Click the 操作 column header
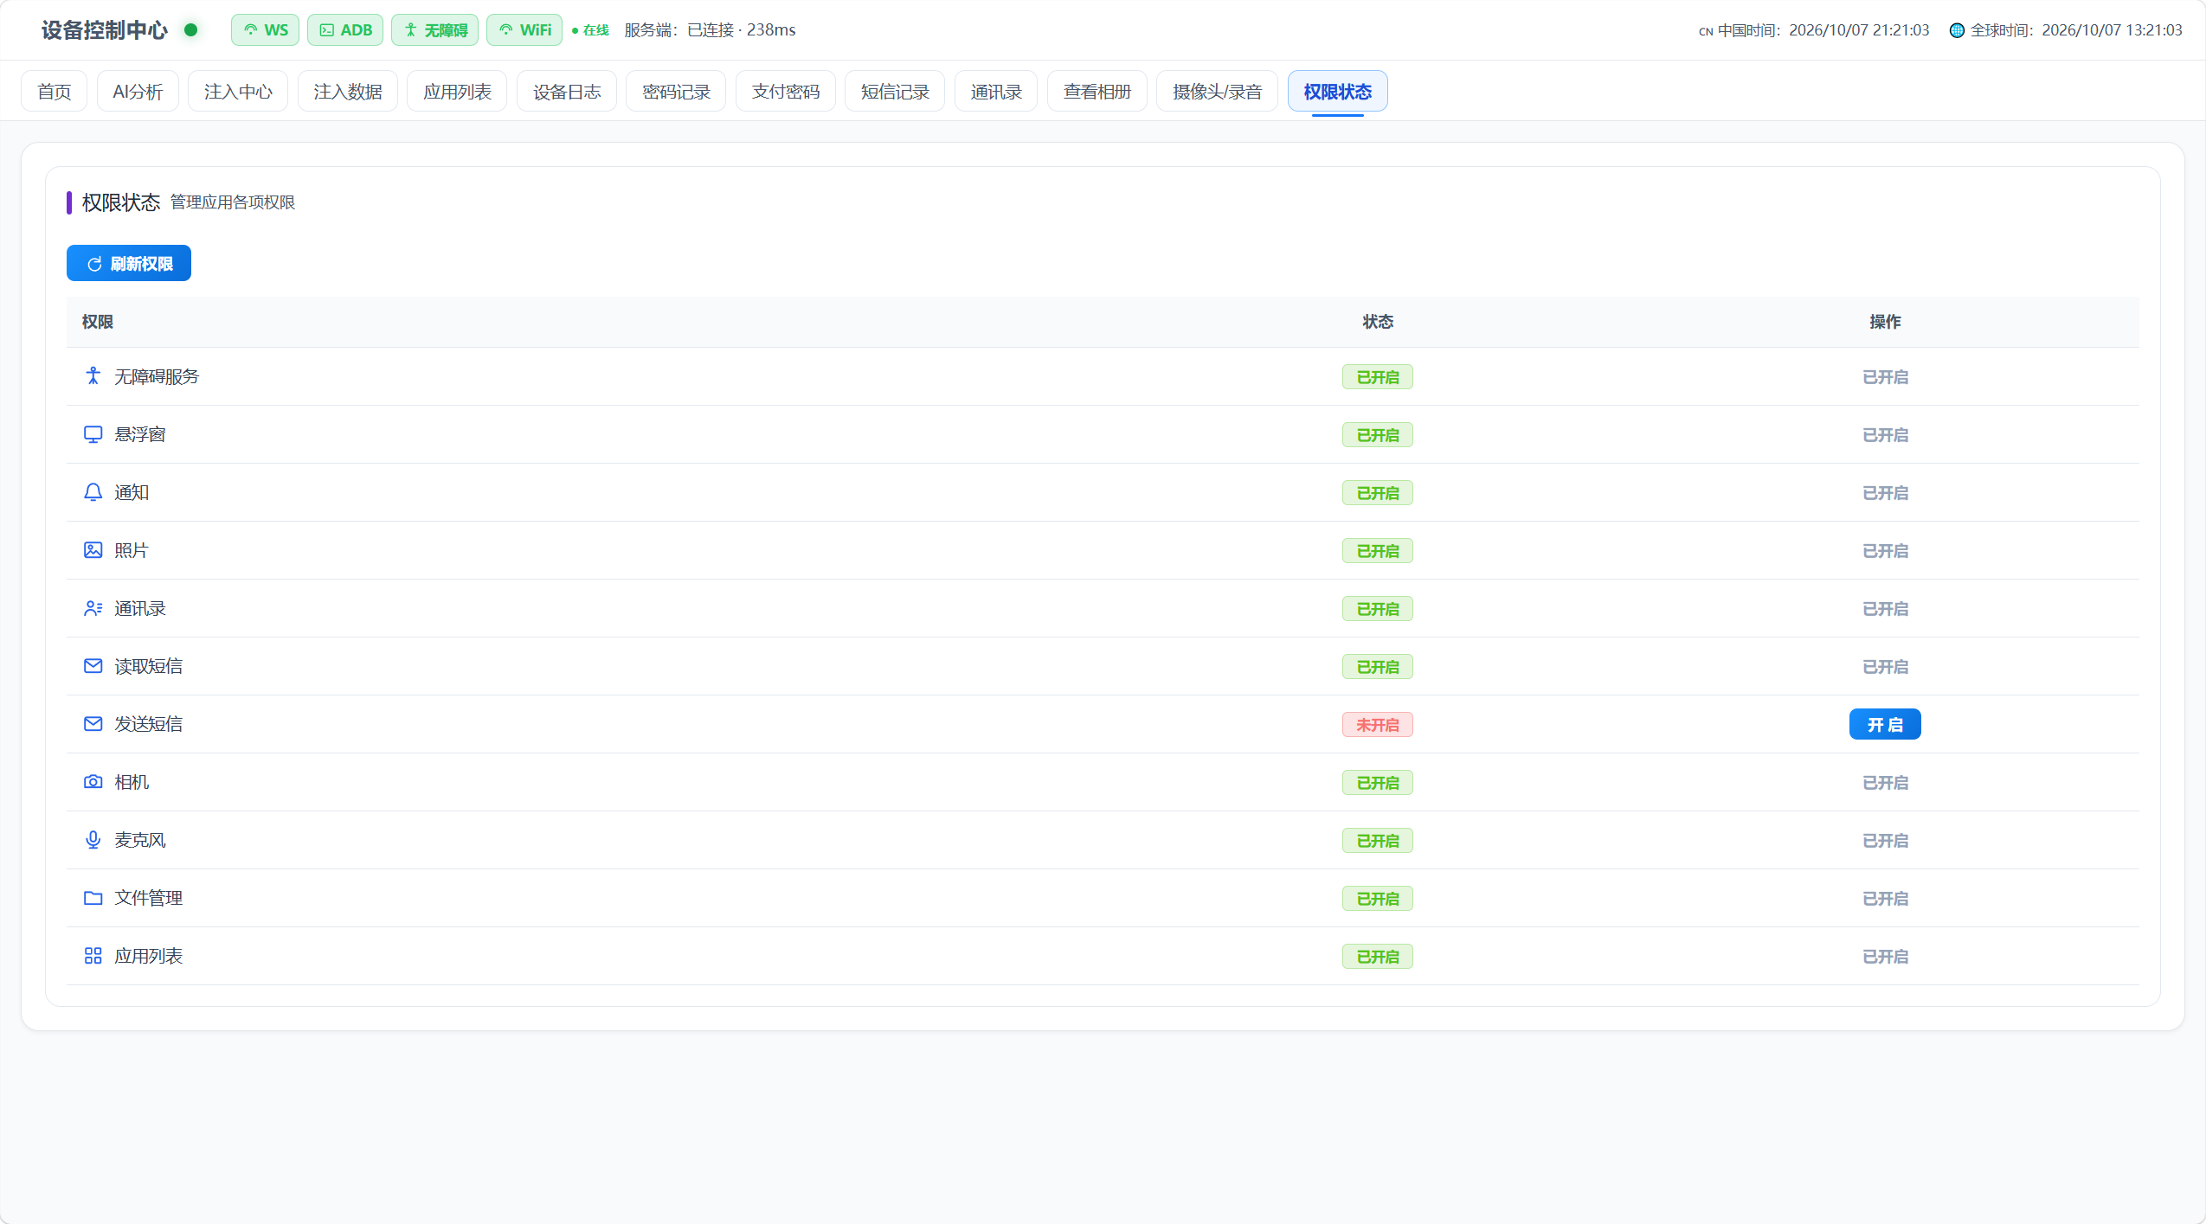Viewport: 2206px width, 1224px height. click(1885, 322)
